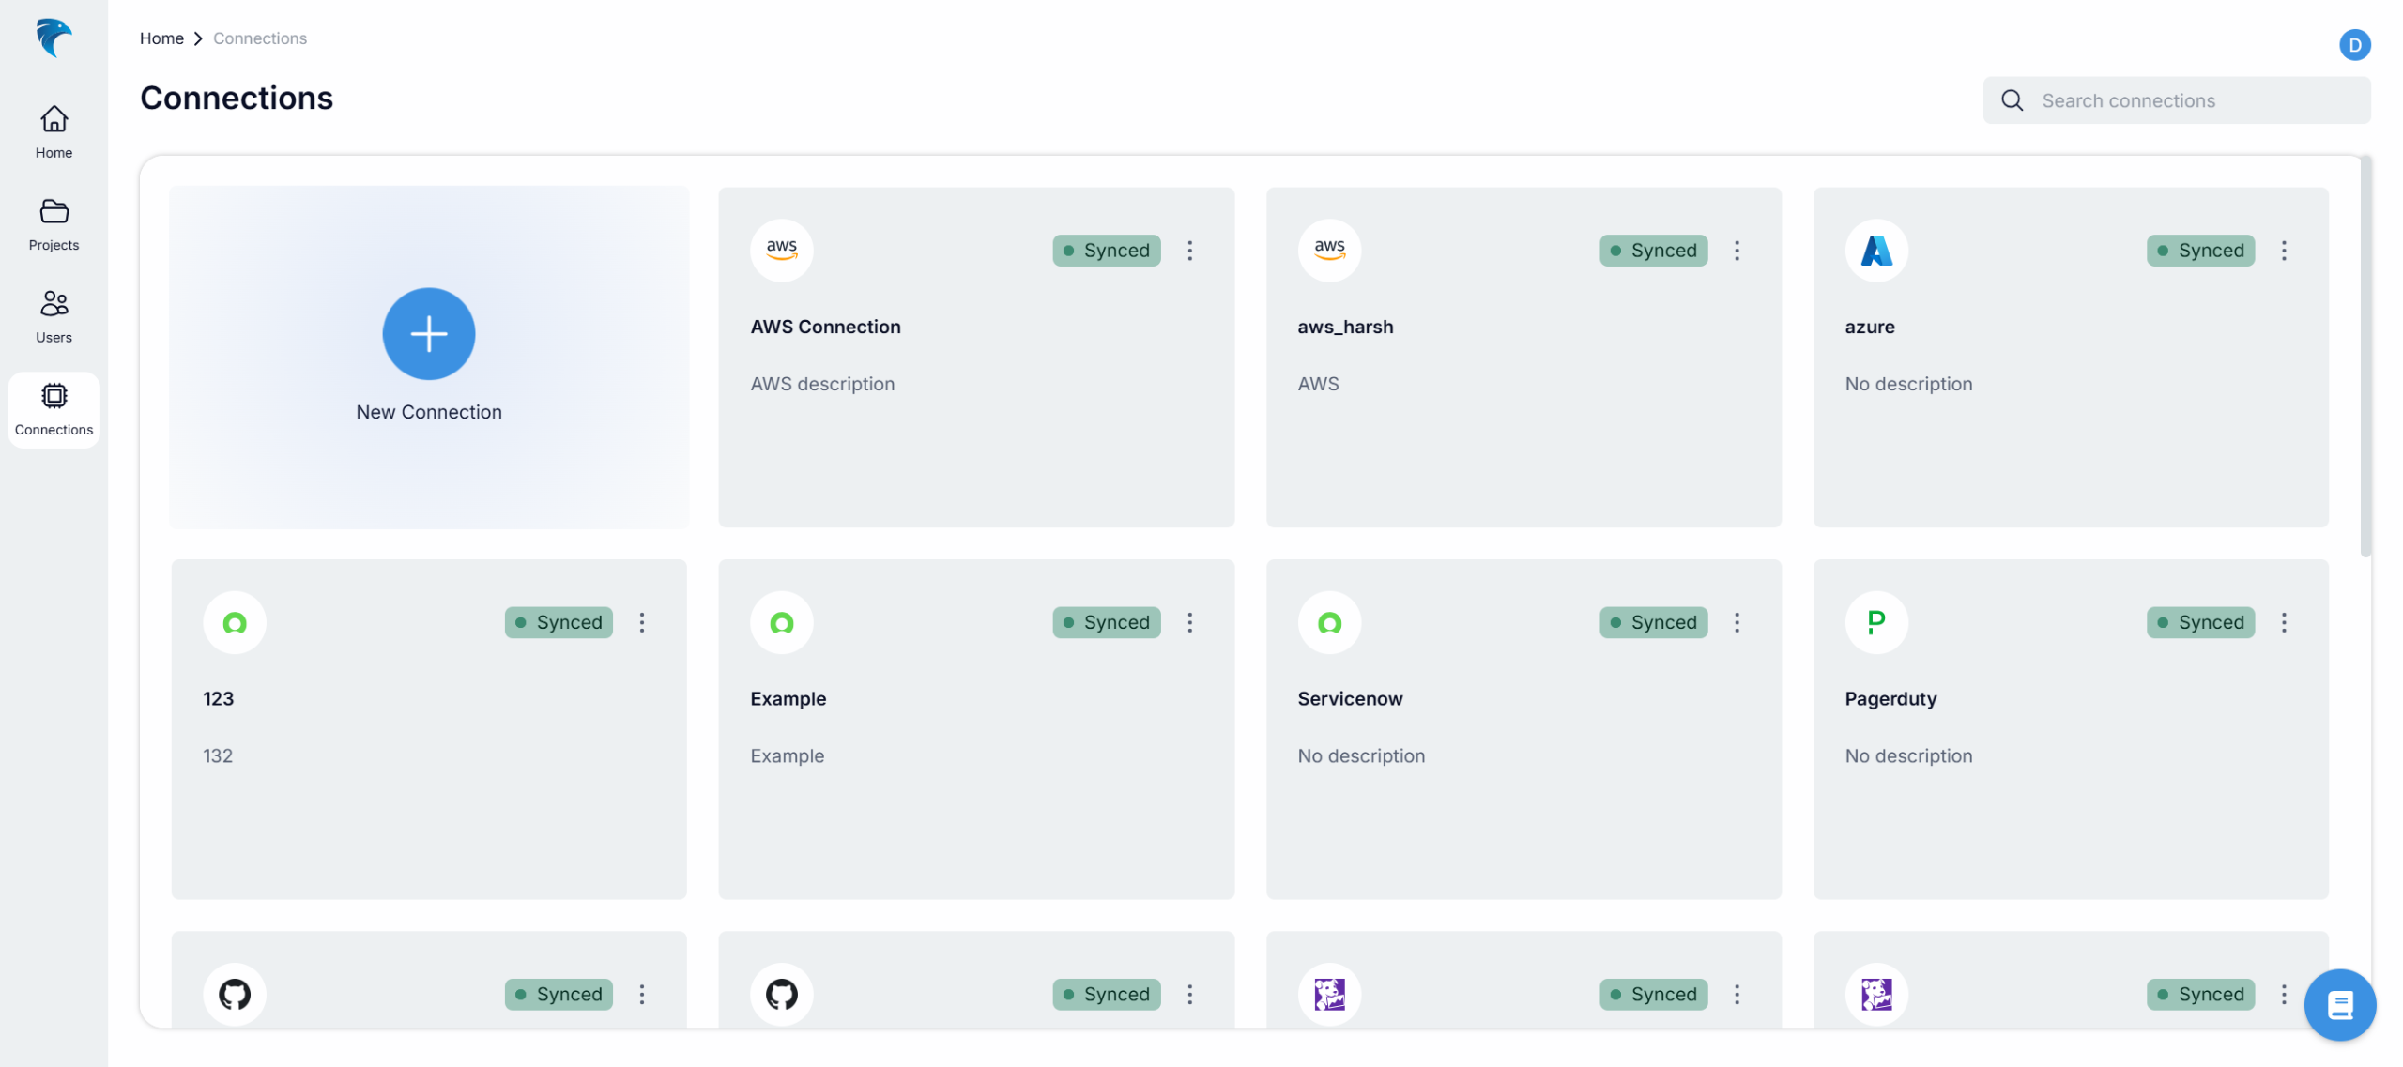This screenshot has width=2403, height=1067.
Task: Click Synced badge on Example card
Action: [1106, 622]
